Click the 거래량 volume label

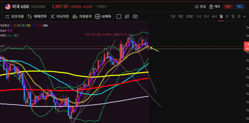click(101, 7)
